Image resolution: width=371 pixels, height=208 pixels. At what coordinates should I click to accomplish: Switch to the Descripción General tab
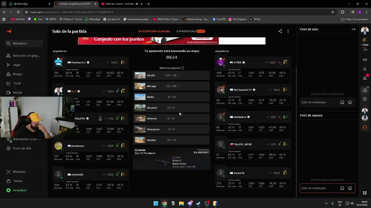(x=154, y=31)
